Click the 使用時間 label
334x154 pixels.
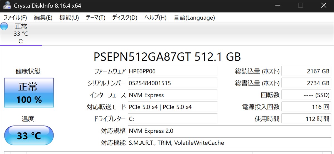[x=267, y=119]
